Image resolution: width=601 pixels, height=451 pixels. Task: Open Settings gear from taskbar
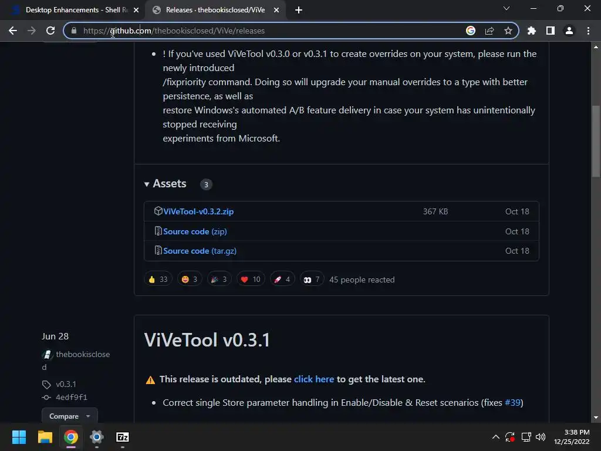pos(97,437)
